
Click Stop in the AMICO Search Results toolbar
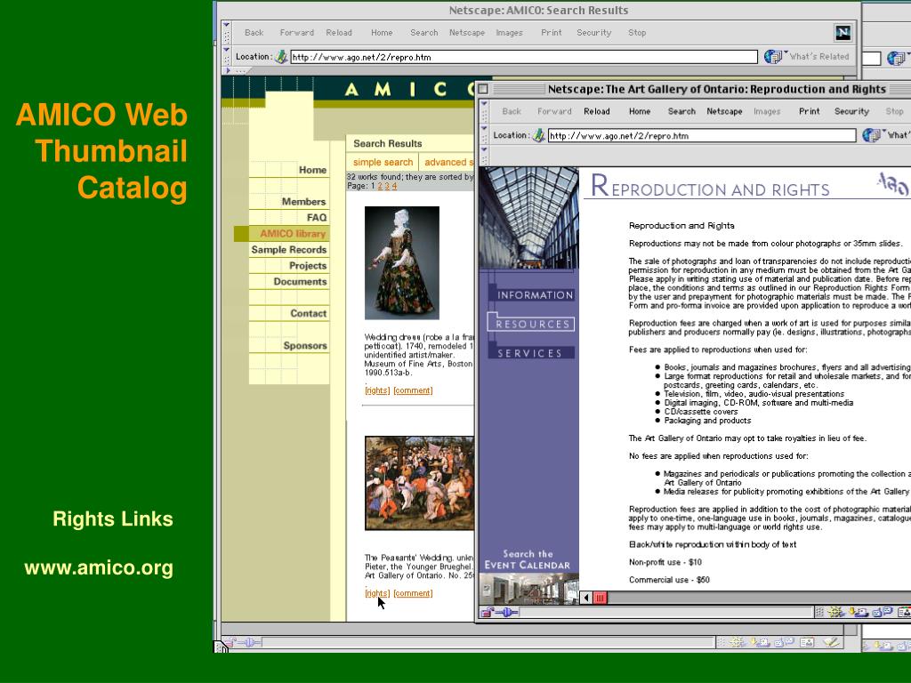(x=637, y=33)
